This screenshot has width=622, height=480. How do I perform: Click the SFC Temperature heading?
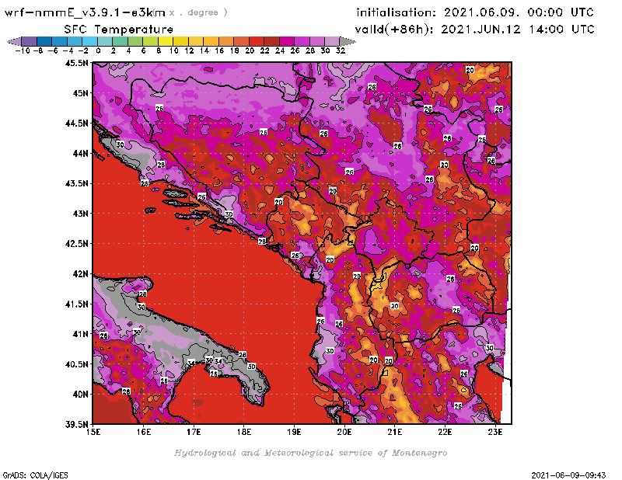pyautogui.click(x=119, y=30)
